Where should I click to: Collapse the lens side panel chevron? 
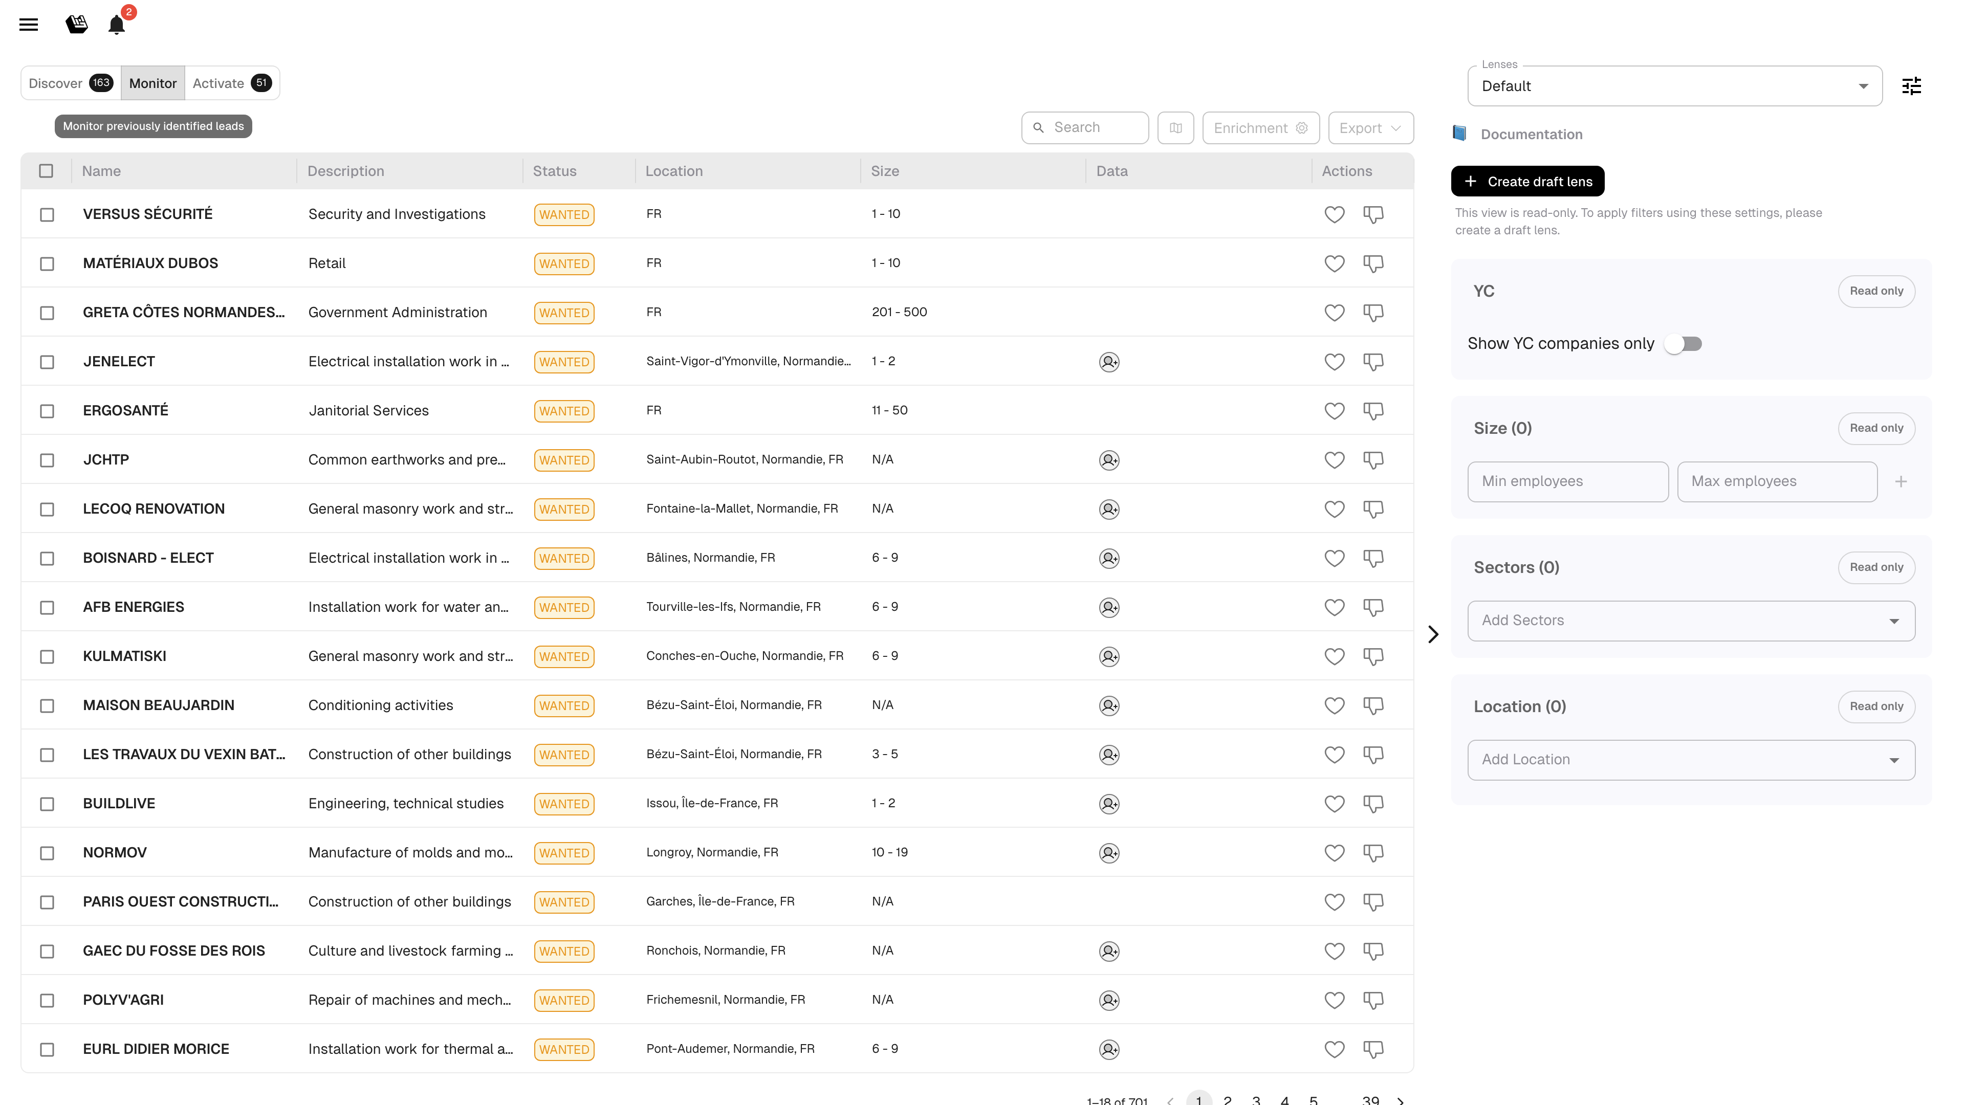click(1433, 634)
